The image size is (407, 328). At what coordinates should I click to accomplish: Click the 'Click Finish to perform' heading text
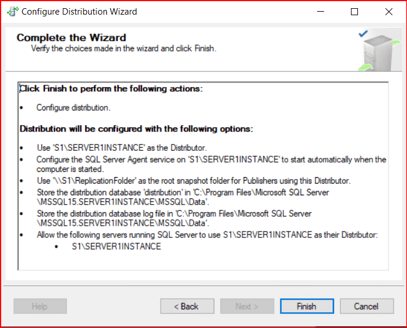coord(111,89)
